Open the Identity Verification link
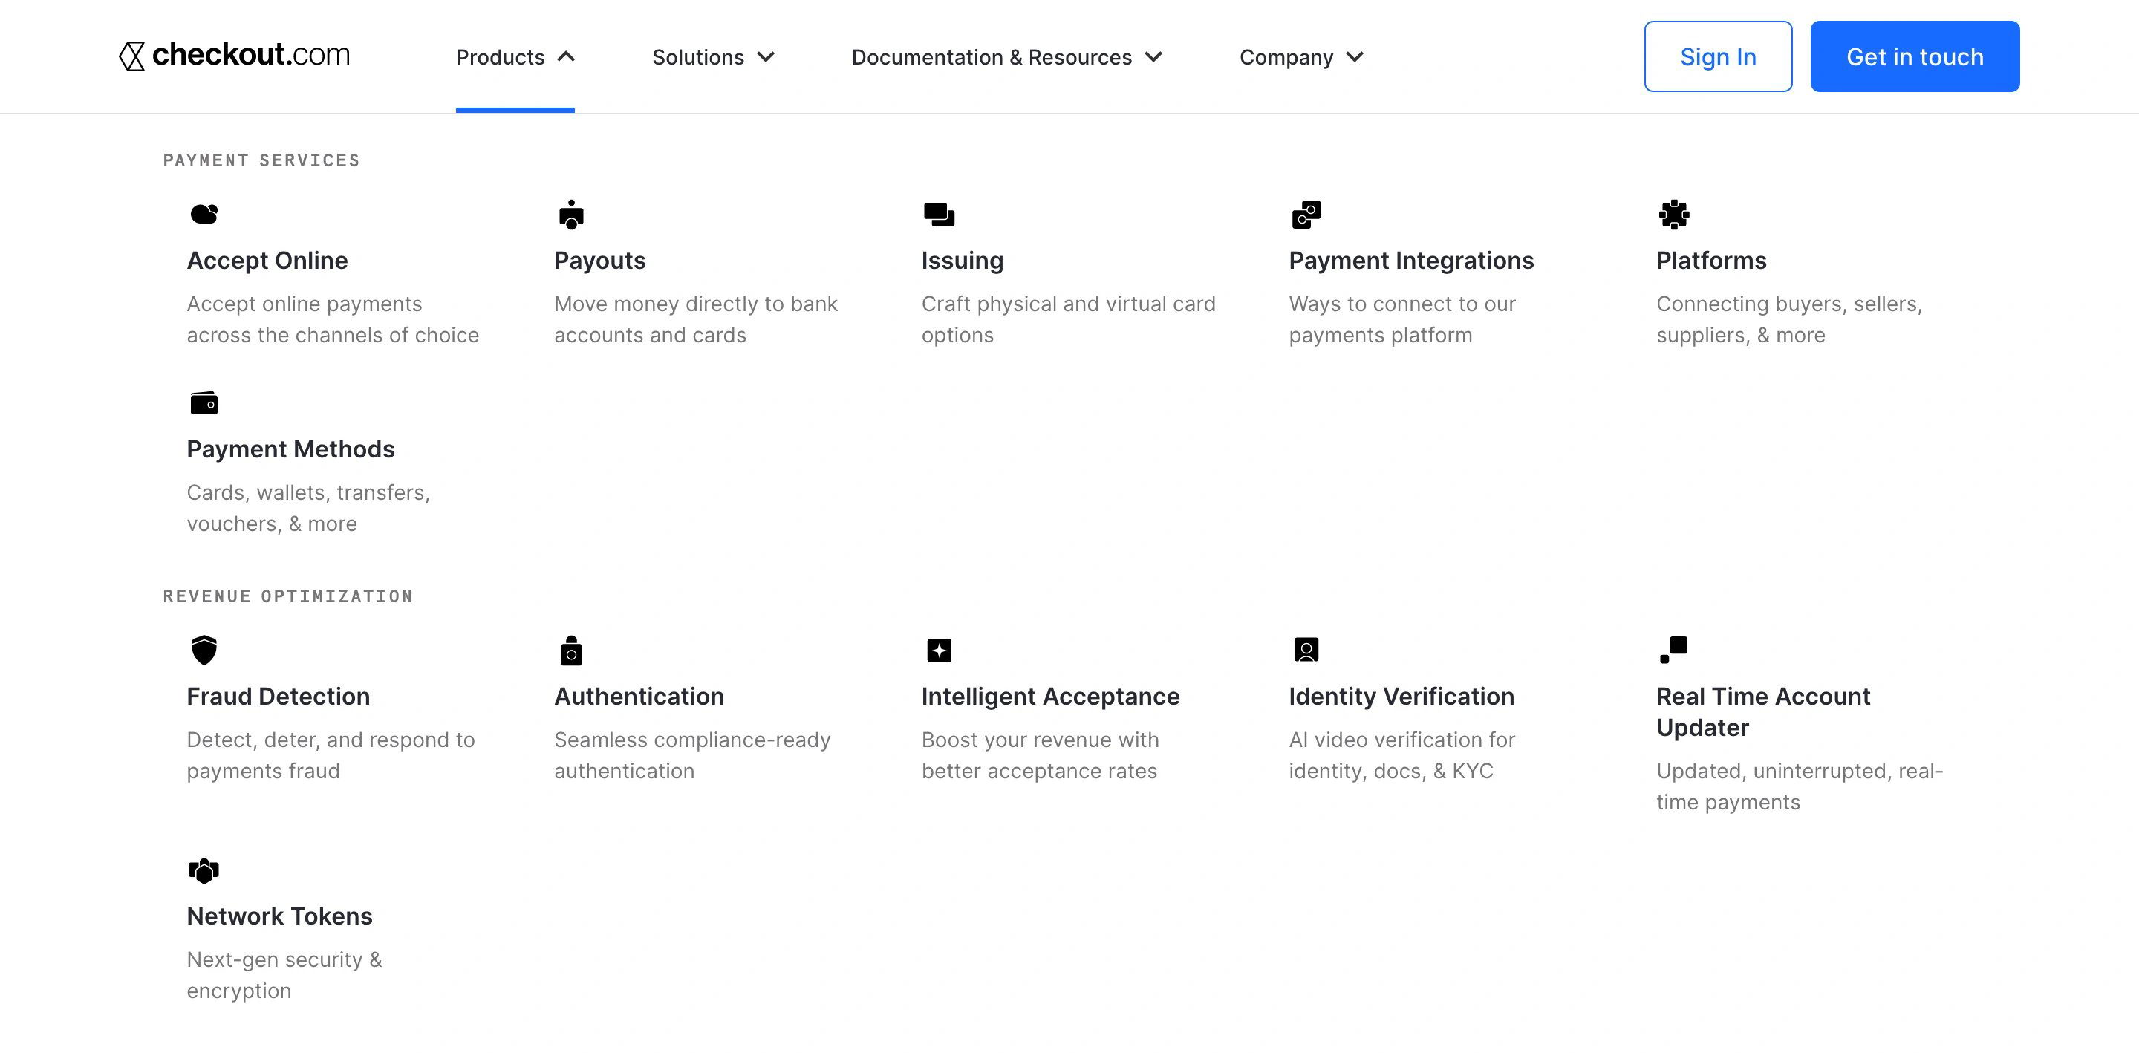The image size is (2139, 1053). (1401, 696)
